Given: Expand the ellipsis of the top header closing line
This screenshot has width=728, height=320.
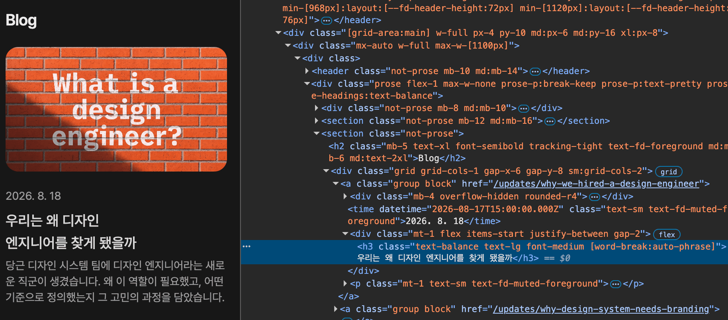Looking at the screenshot, I should click(x=327, y=21).
